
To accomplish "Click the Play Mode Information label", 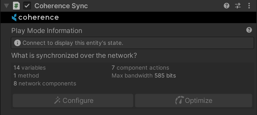I will [47, 30].
